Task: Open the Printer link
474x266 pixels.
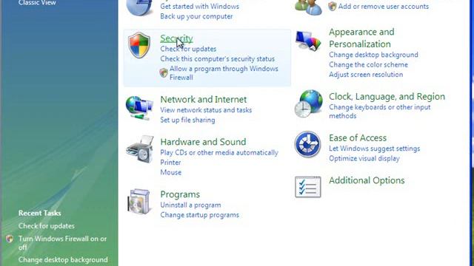Action: (x=170, y=163)
